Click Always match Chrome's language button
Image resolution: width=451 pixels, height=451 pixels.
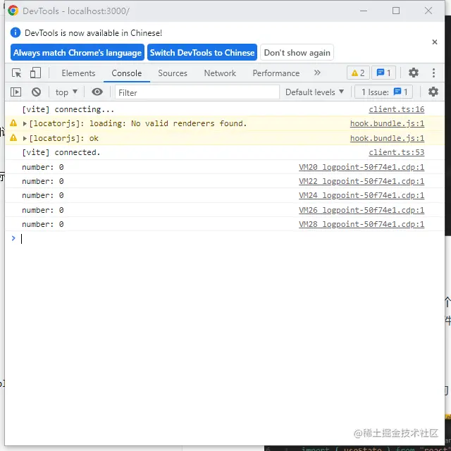point(78,52)
